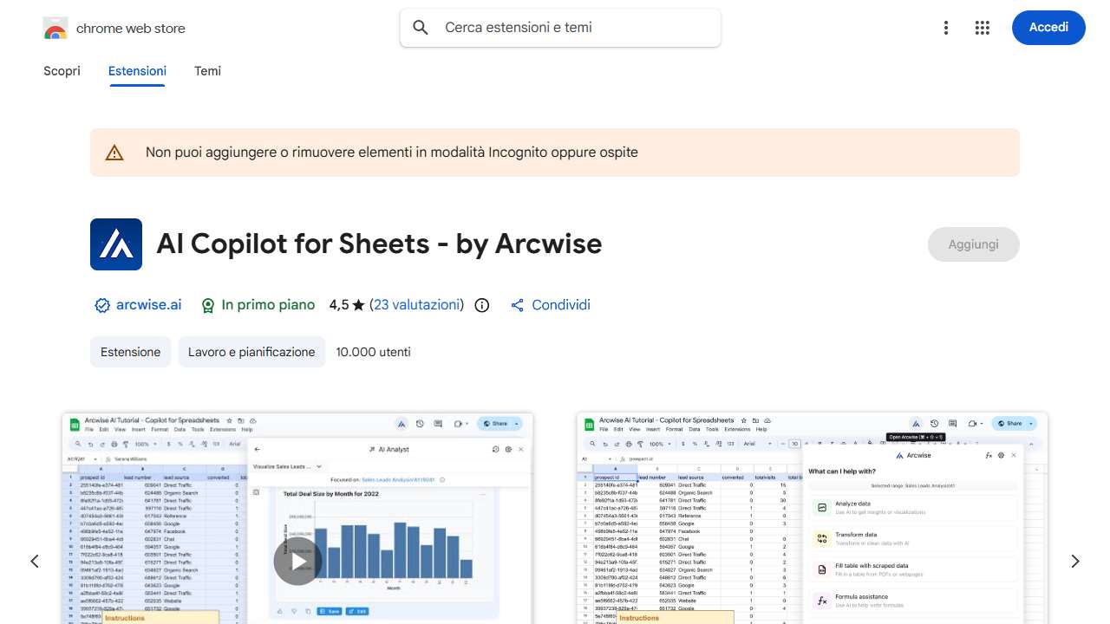Click the Chrome Web Store logo
Image resolution: width=1110 pixels, height=624 pixels.
point(55,28)
